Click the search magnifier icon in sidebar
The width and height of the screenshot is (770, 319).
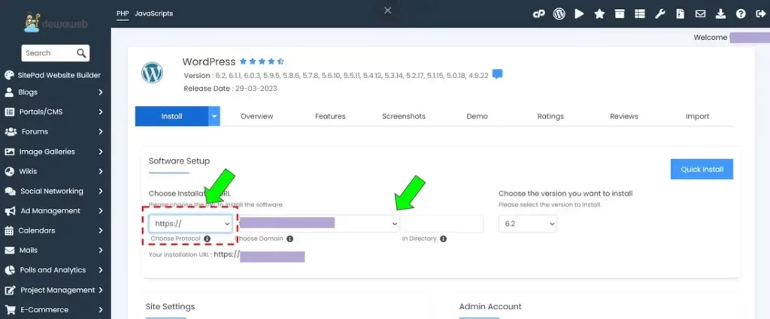tap(81, 53)
